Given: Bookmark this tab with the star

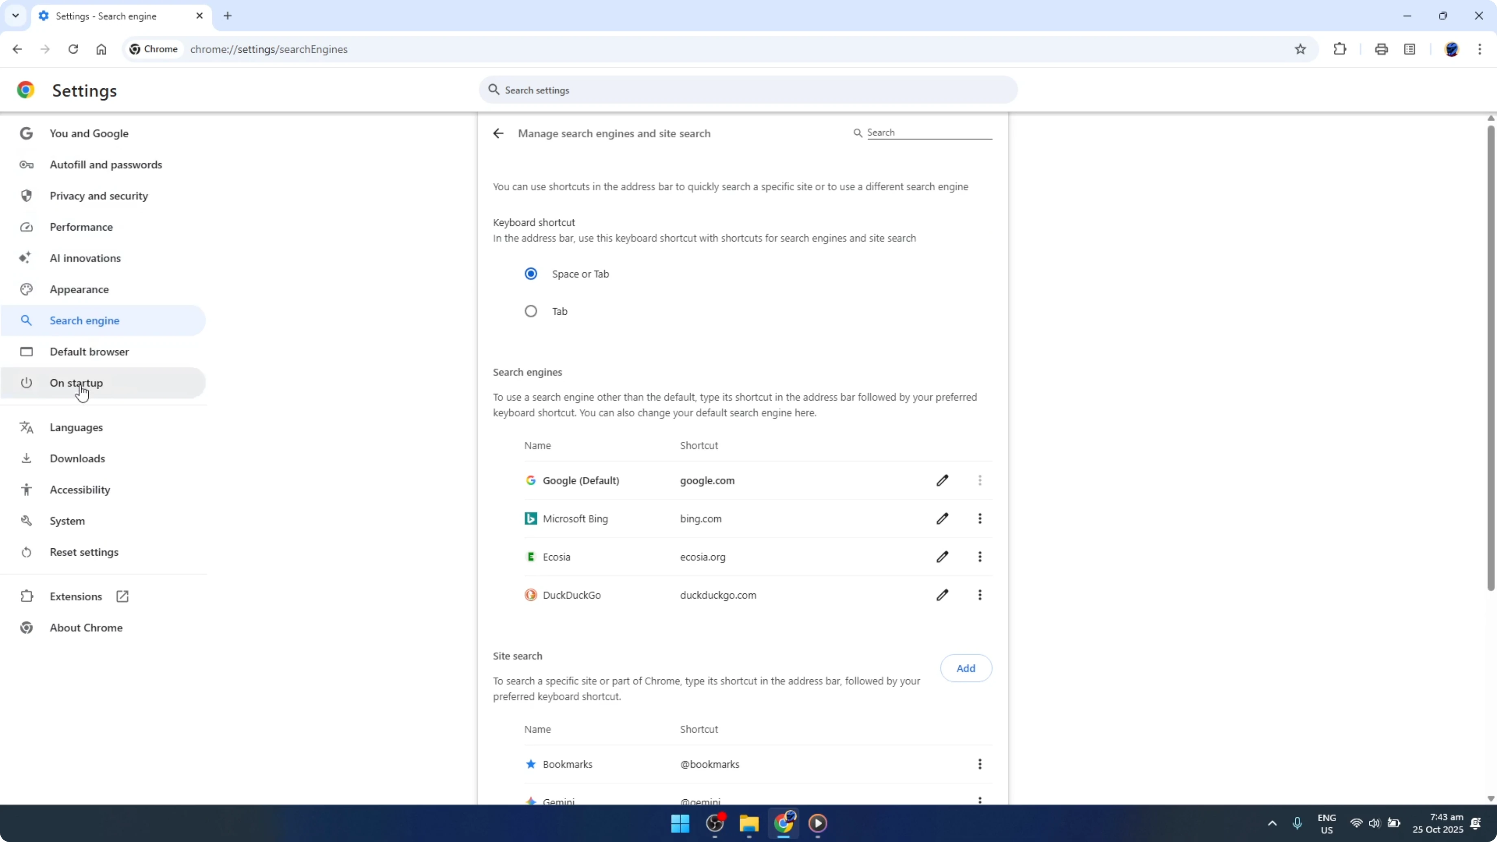Looking at the screenshot, I should click(x=1301, y=49).
